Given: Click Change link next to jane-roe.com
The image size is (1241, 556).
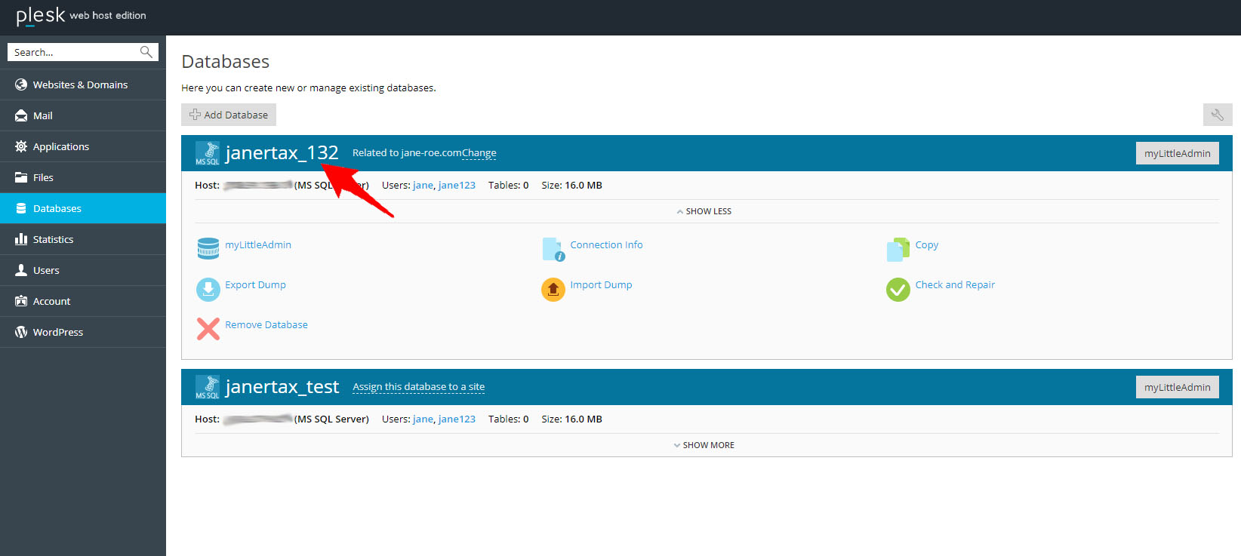Looking at the screenshot, I should click(x=479, y=153).
